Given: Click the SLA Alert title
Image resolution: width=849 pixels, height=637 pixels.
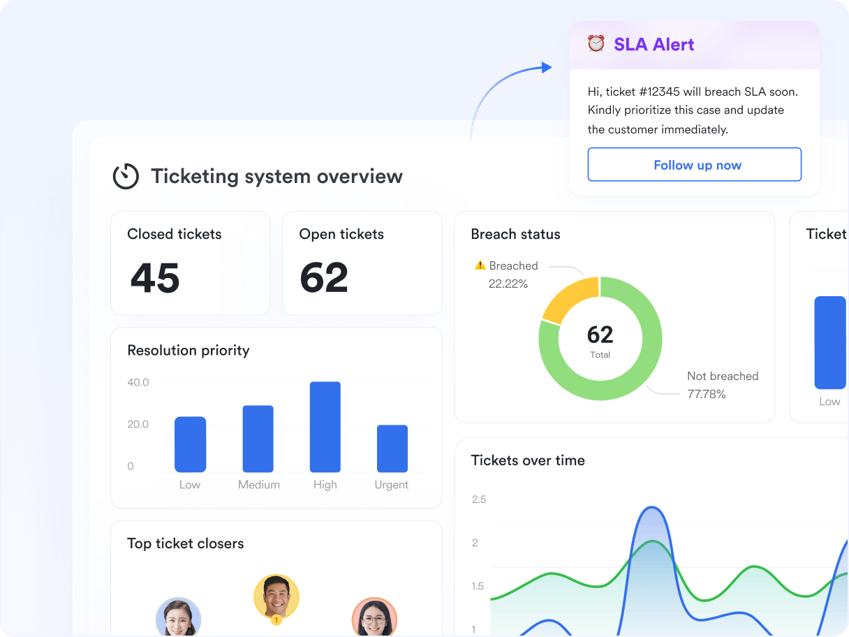Looking at the screenshot, I should [x=654, y=45].
